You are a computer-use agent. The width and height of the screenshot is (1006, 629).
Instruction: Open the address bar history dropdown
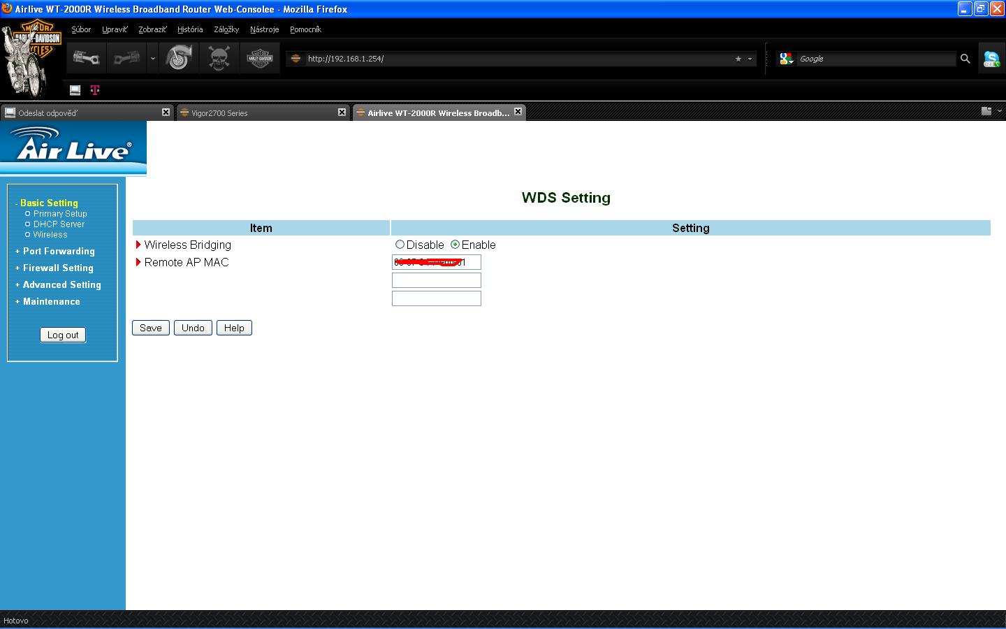point(750,59)
